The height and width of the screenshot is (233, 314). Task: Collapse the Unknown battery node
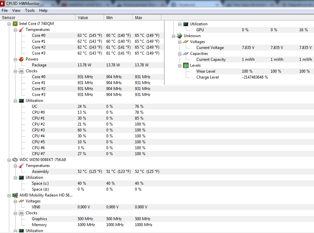click(173, 36)
